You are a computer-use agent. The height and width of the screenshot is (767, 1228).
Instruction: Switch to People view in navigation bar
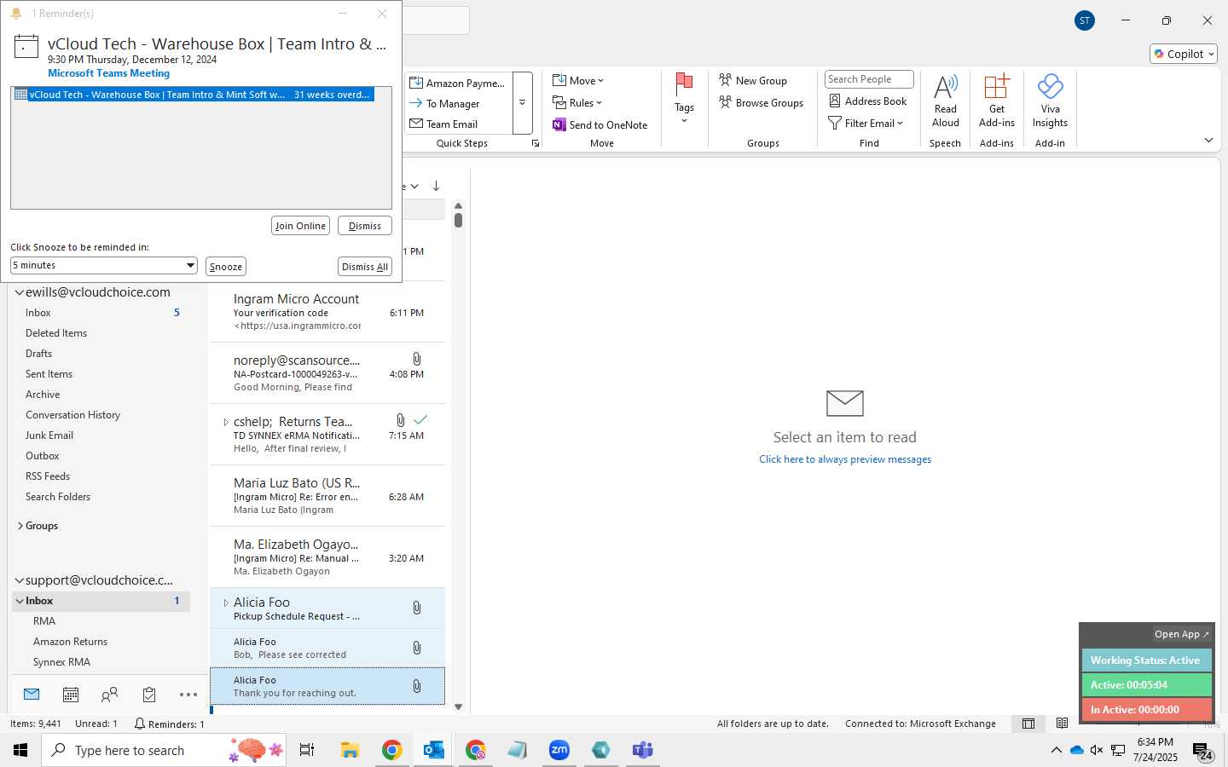click(110, 695)
